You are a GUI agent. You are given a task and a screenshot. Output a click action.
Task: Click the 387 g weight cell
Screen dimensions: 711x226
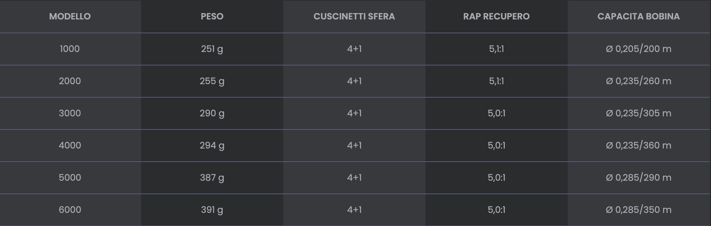click(212, 178)
